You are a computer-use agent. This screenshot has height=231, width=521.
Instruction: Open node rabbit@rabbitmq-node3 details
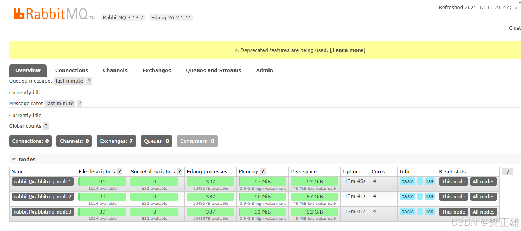point(43,212)
